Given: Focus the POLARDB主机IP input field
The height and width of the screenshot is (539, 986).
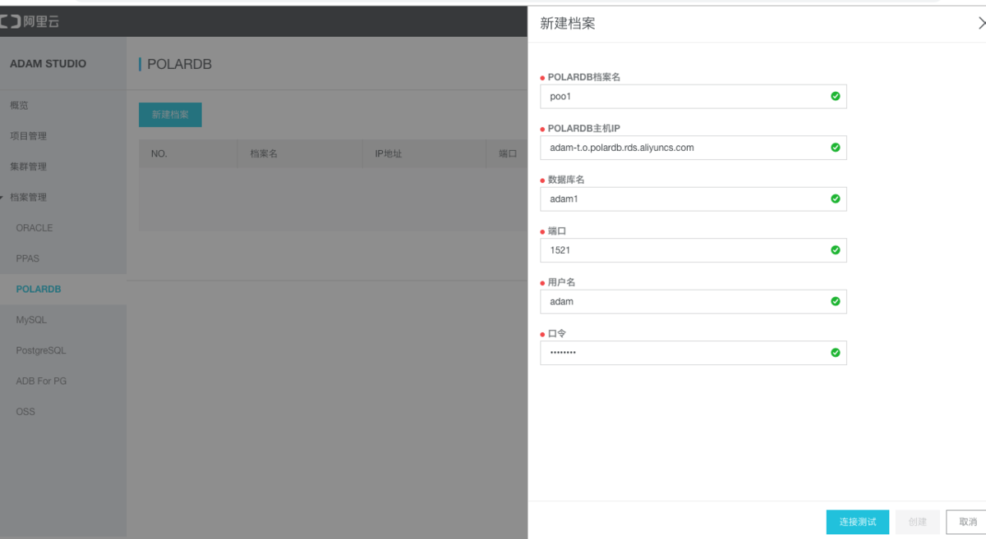Looking at the screenshot, I should tap(693, 148).
